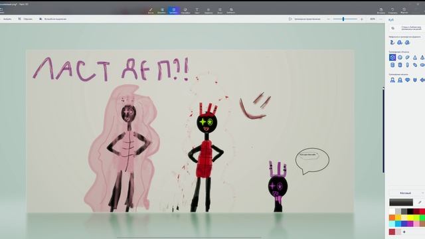Viewport: 425px width, 239px height.
Task: Activate the Crop tool
Action: [x=25, y=19]
